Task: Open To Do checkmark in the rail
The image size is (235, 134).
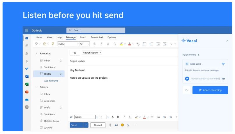Action: [x=27, y=69]
